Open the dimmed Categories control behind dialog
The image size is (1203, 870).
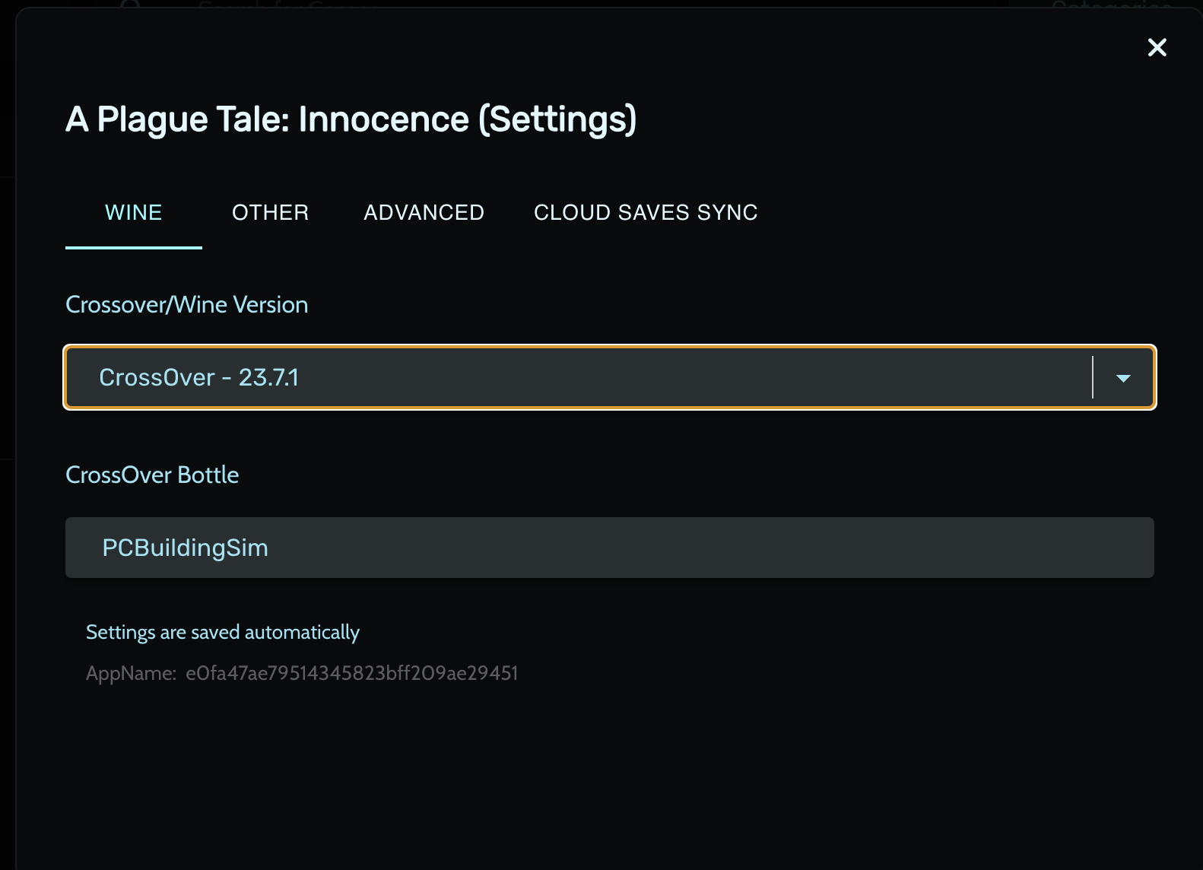pyautogui.click(x=1112, y=5)
